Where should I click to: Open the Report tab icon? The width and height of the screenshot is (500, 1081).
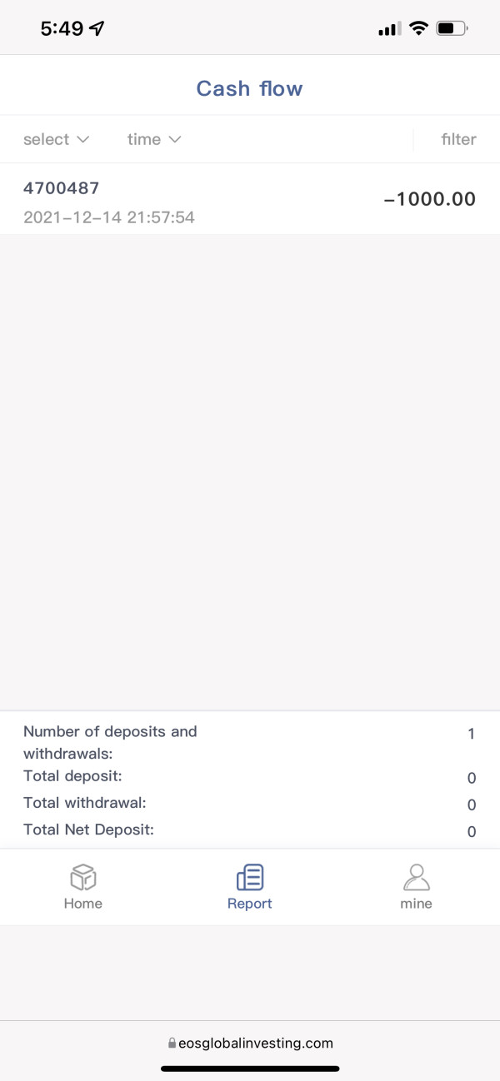tap(250, 877)
